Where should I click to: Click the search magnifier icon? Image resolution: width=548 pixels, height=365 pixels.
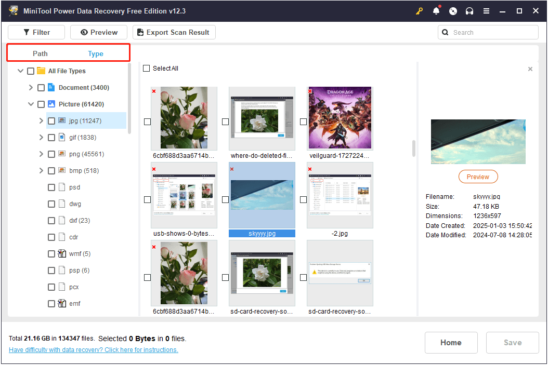coord(445,33)
